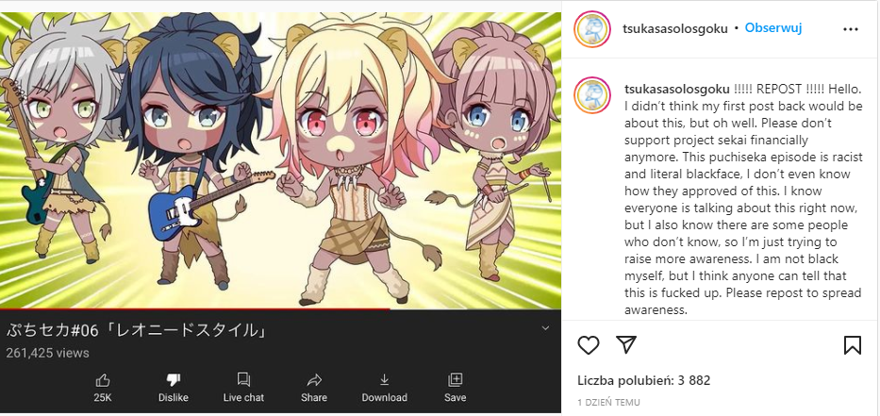880x416 pixels.
Task: Open the Live chat icon
Action: (x=243, y=380)
